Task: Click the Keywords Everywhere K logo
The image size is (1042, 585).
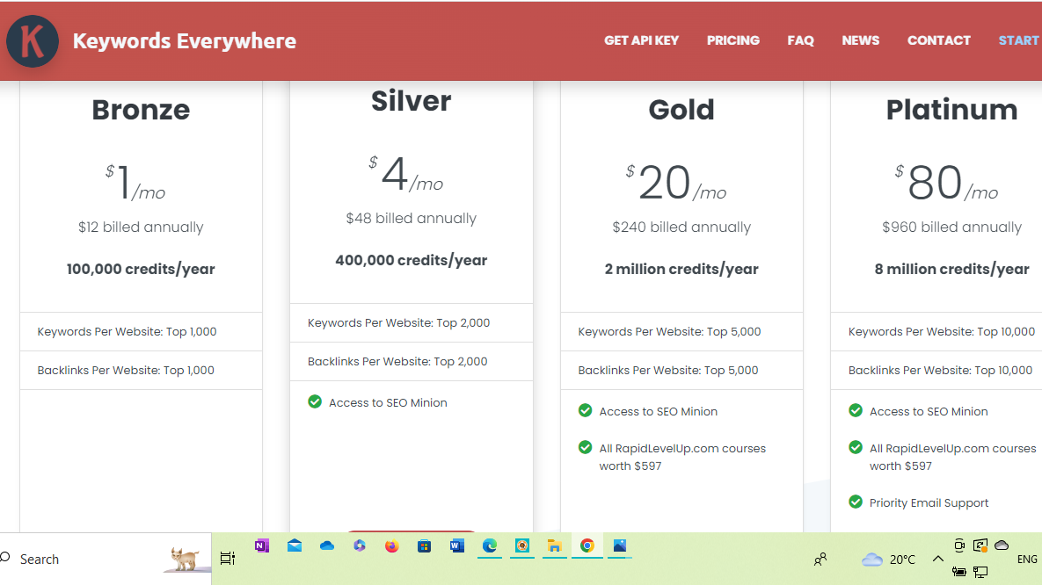Action: [x=32, y=41]
